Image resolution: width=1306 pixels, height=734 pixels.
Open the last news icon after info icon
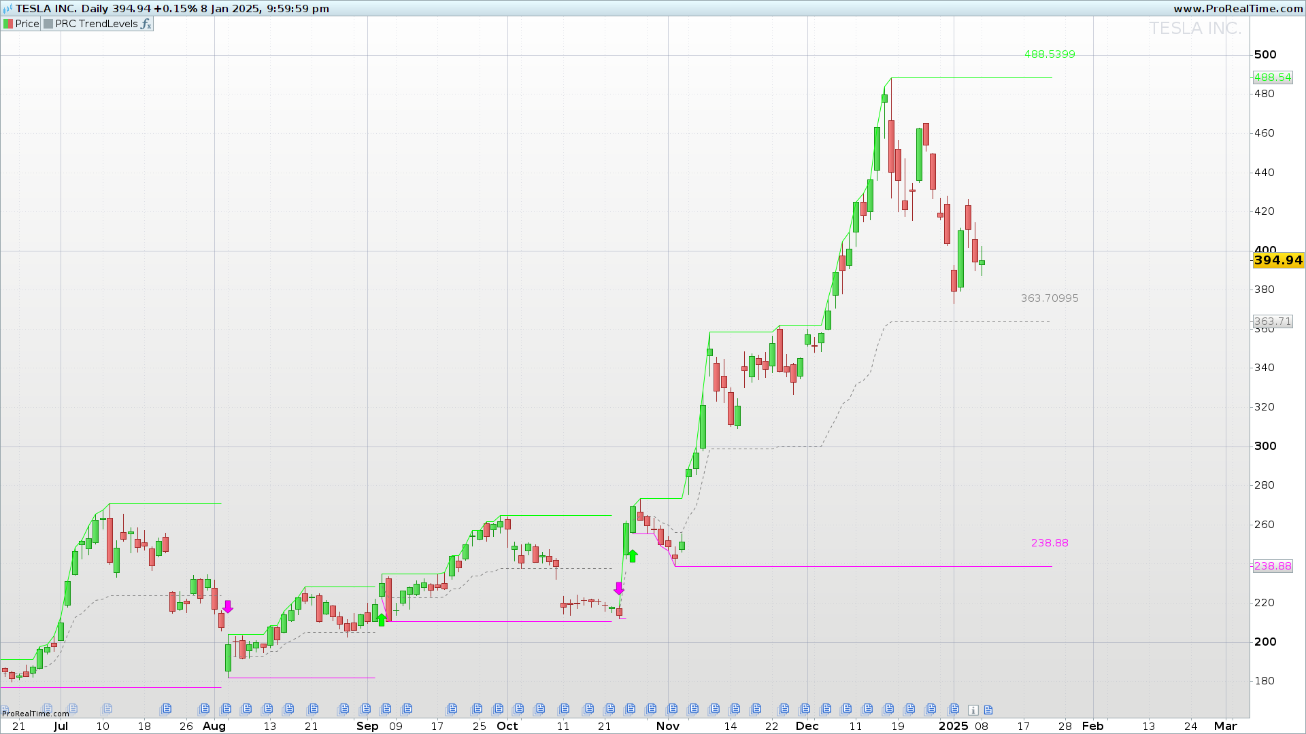[988, 710]
